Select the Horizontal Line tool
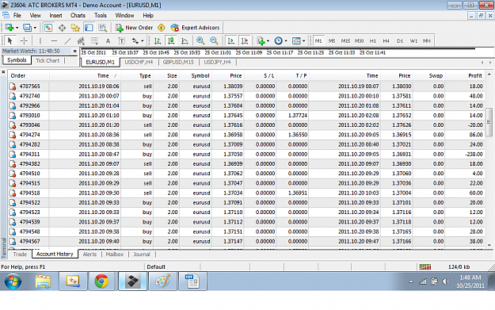 [54, 40]
